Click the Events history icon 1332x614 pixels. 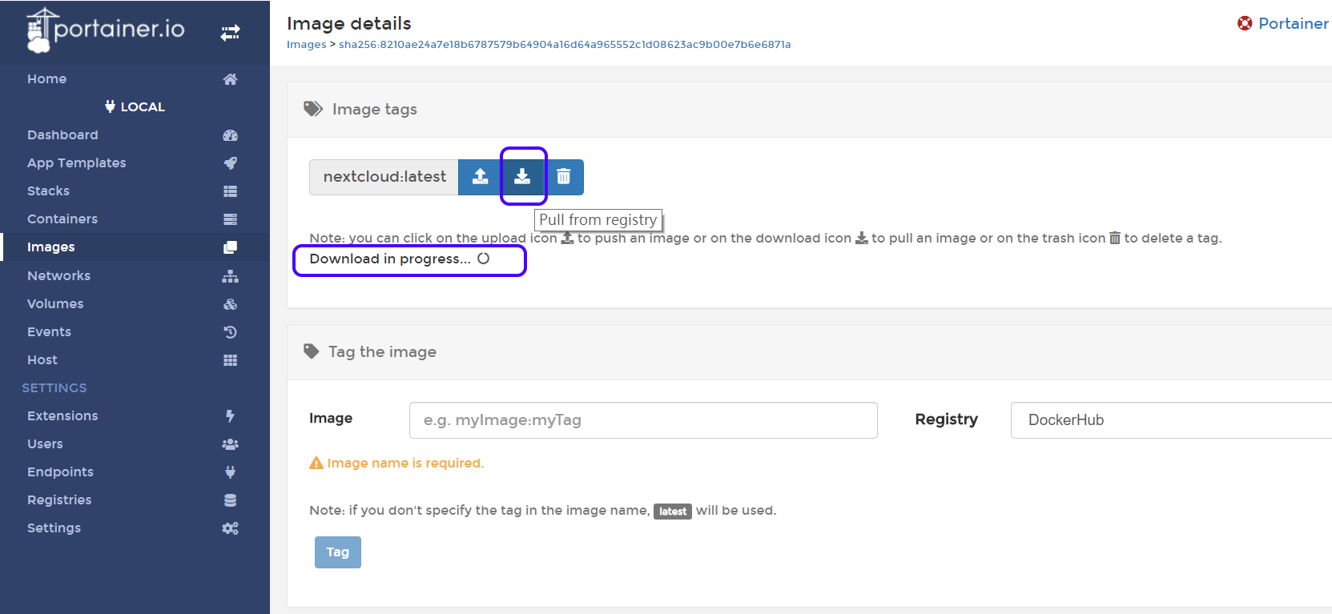[x=230, y=332]
